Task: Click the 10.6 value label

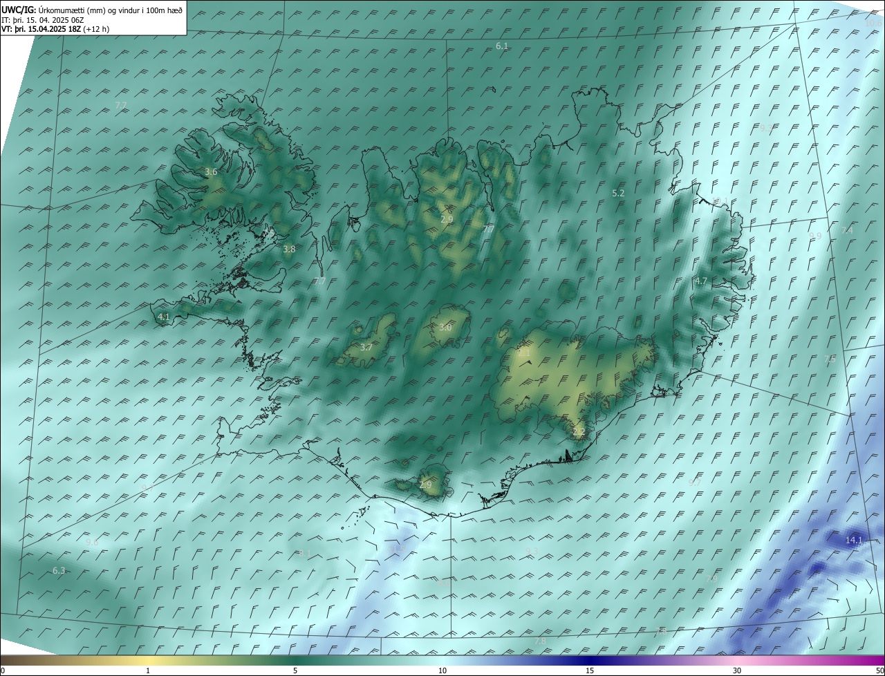Action: coord(874,23)
